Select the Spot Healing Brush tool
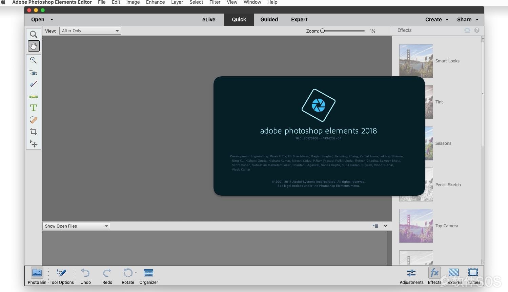The image size is (508, 292). point(33,120)
